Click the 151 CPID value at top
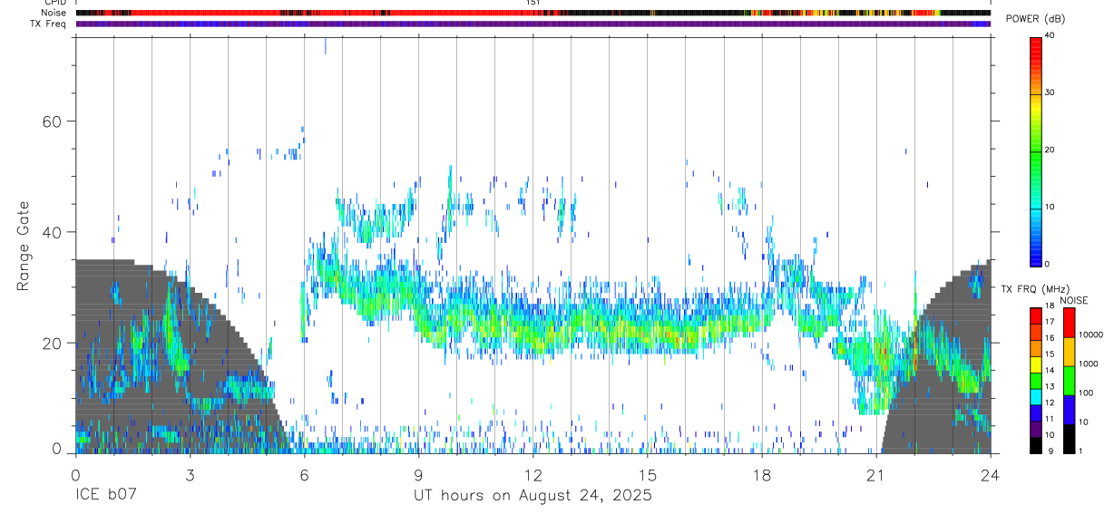The image size is (1114, 514). click(533, 3)
